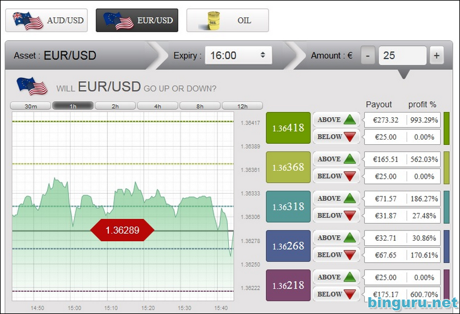This screenshot has width=460, height=314.
Task: Click green ABOVE arrow for 1.36418 strike
Action: click(349, 120)
